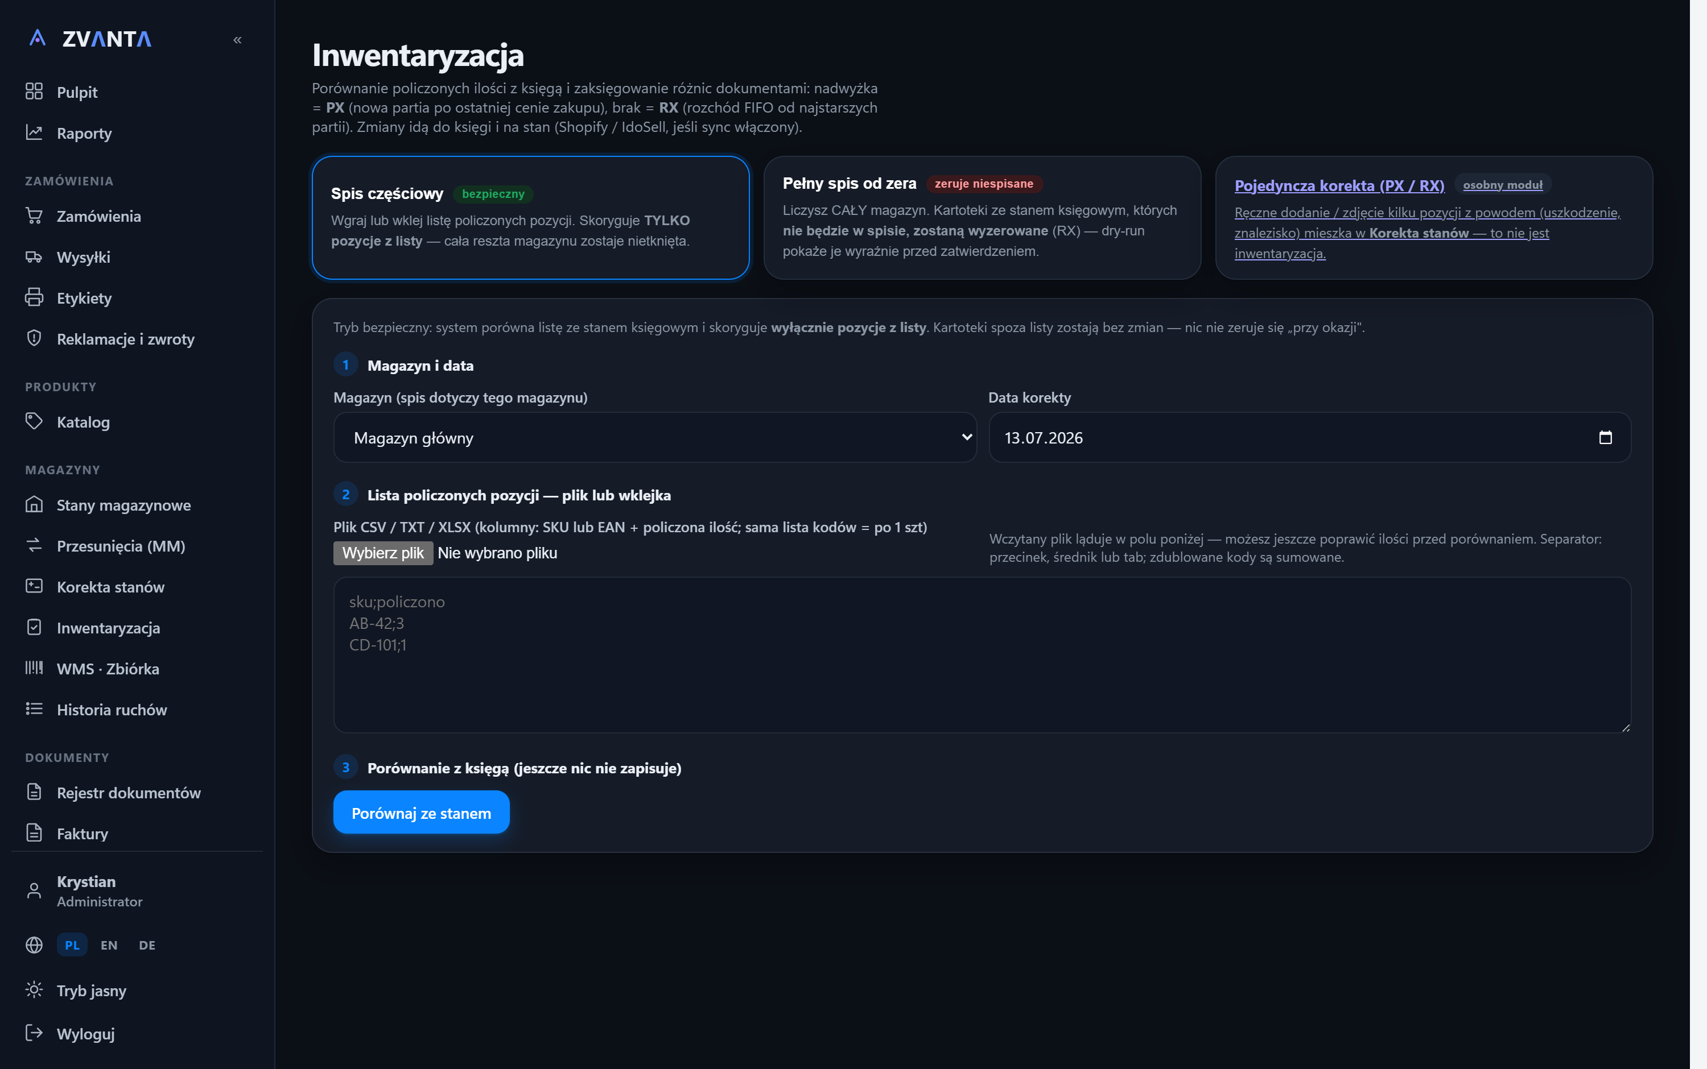This screenshot has height=1069, width=1707.
Task: Click the zeruje niespisane badge
Action: pos(984,184)
